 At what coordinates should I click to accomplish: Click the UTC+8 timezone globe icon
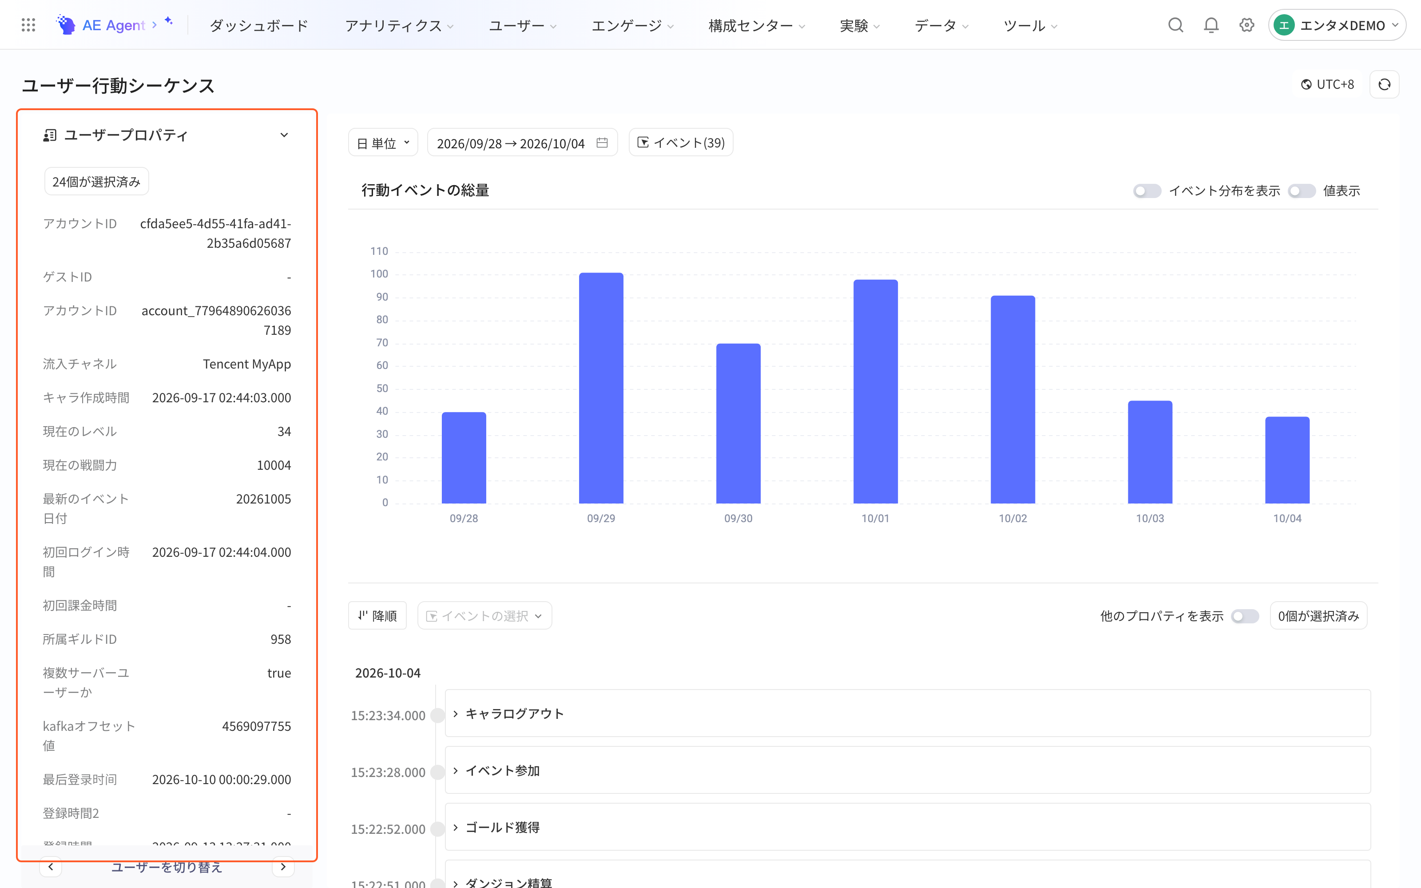[1306, 84]
